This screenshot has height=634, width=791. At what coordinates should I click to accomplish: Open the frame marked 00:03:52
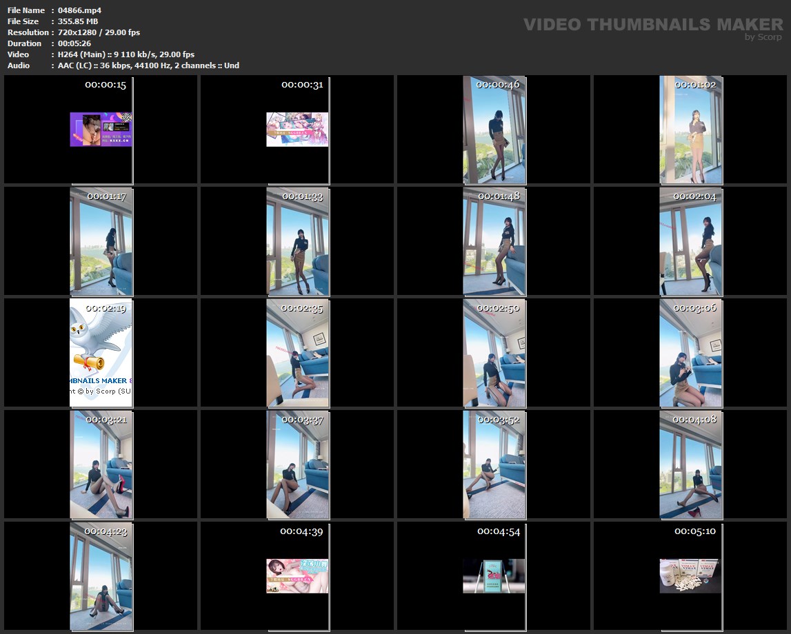click(494, 464)
